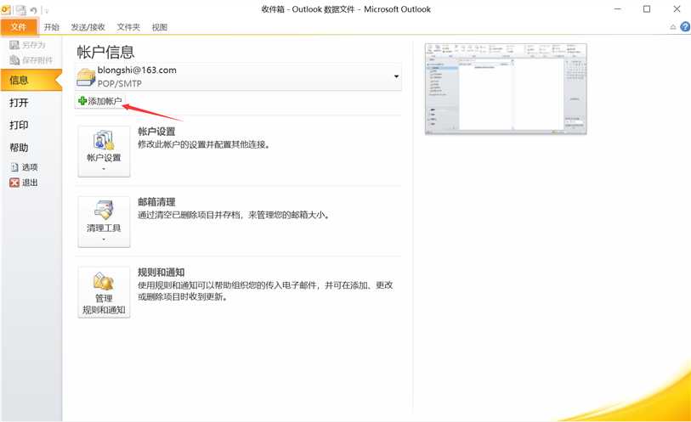Collapse the ribbon with the caret icon
Viewport: 691px width, 422px height.
673,27
